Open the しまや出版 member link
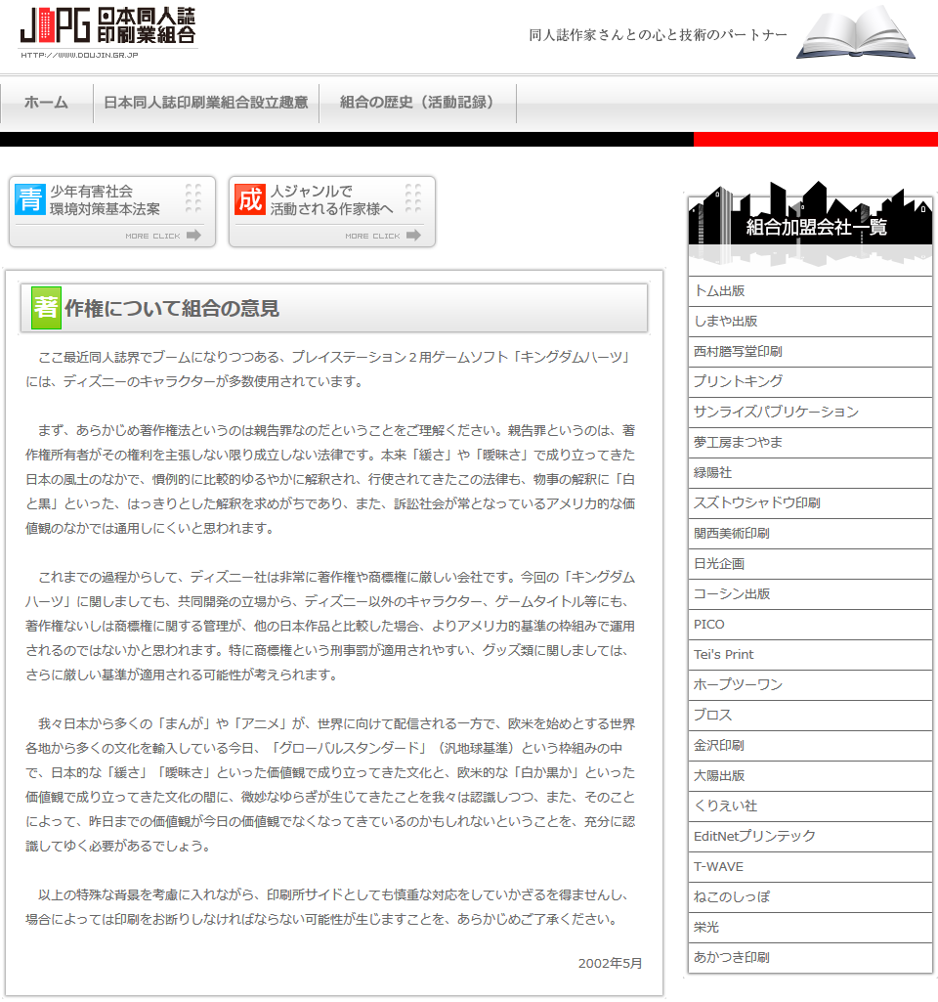 [x=810, y=322]
